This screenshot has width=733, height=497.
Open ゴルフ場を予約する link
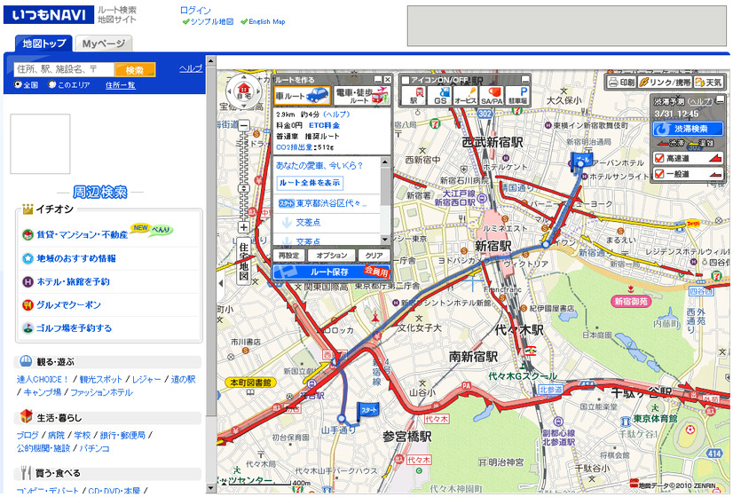point(74,327)
